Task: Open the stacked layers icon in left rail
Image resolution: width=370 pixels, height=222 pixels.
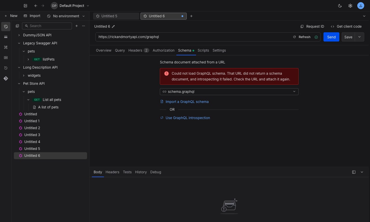Action: (6, 37)
